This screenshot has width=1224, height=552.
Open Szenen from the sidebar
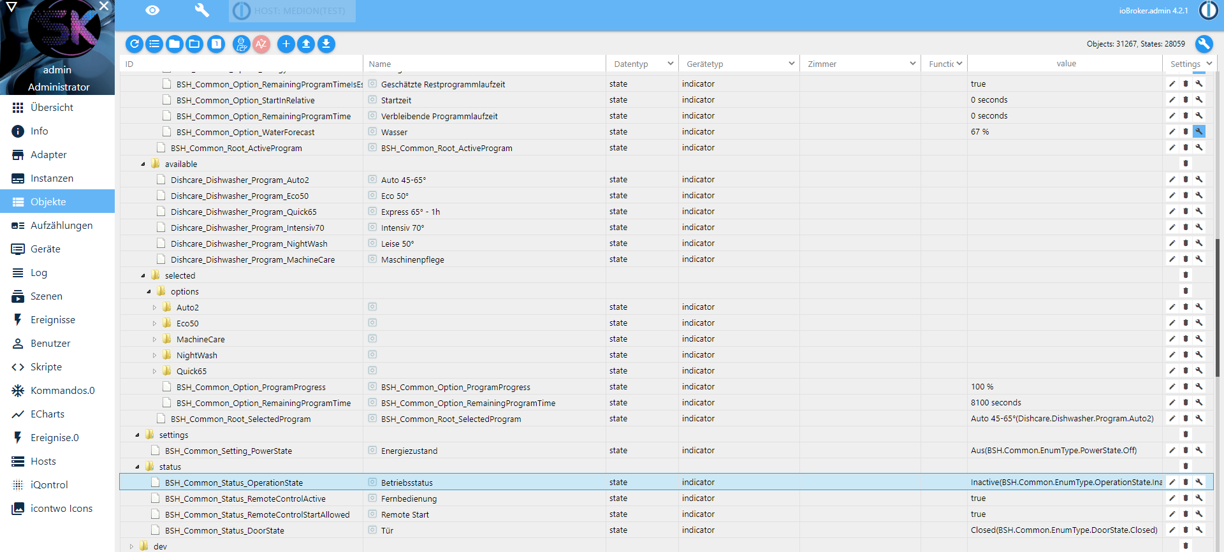coord(57,296)
